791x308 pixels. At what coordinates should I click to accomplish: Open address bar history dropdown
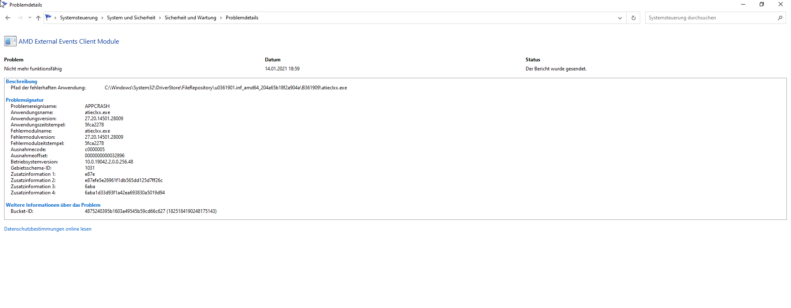(620, 18)
